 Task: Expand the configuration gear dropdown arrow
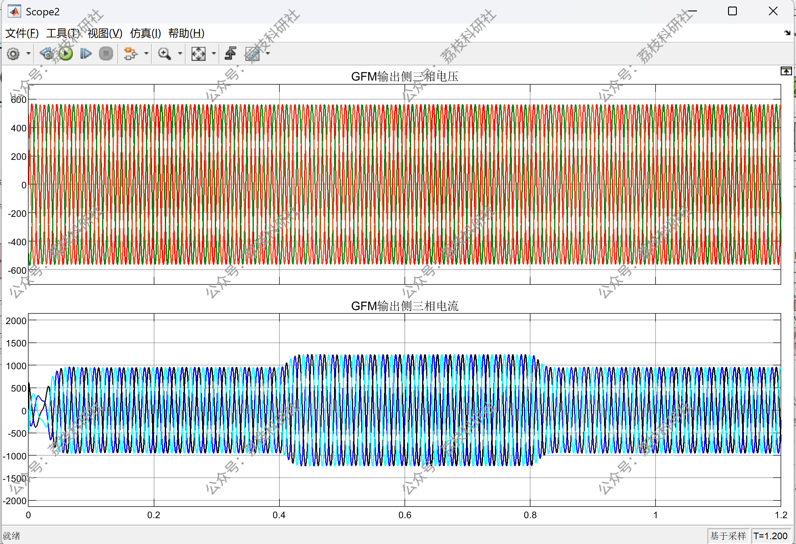pyautogui.click(x=28, y=54)
